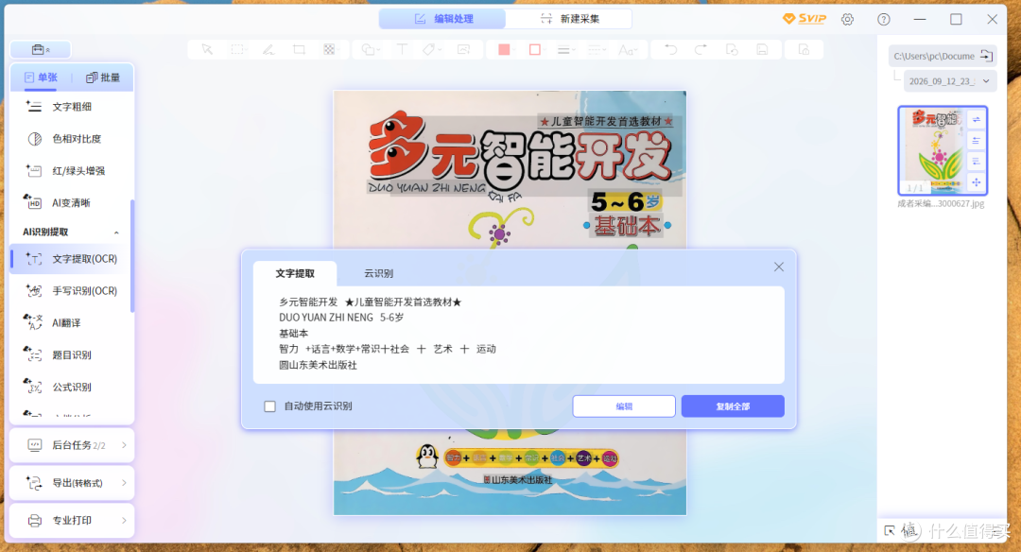Open the help question mark icon
The width and height of the screenshot is (1021, 552).
[x=884, y=20]
